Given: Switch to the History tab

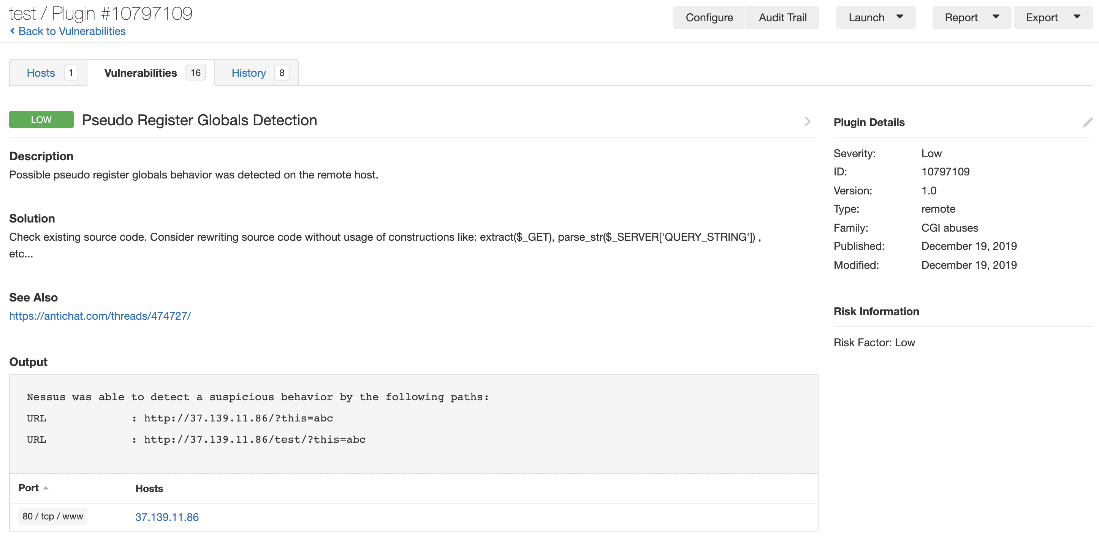Looking at the screenshot, I should [x=248, y=73].
